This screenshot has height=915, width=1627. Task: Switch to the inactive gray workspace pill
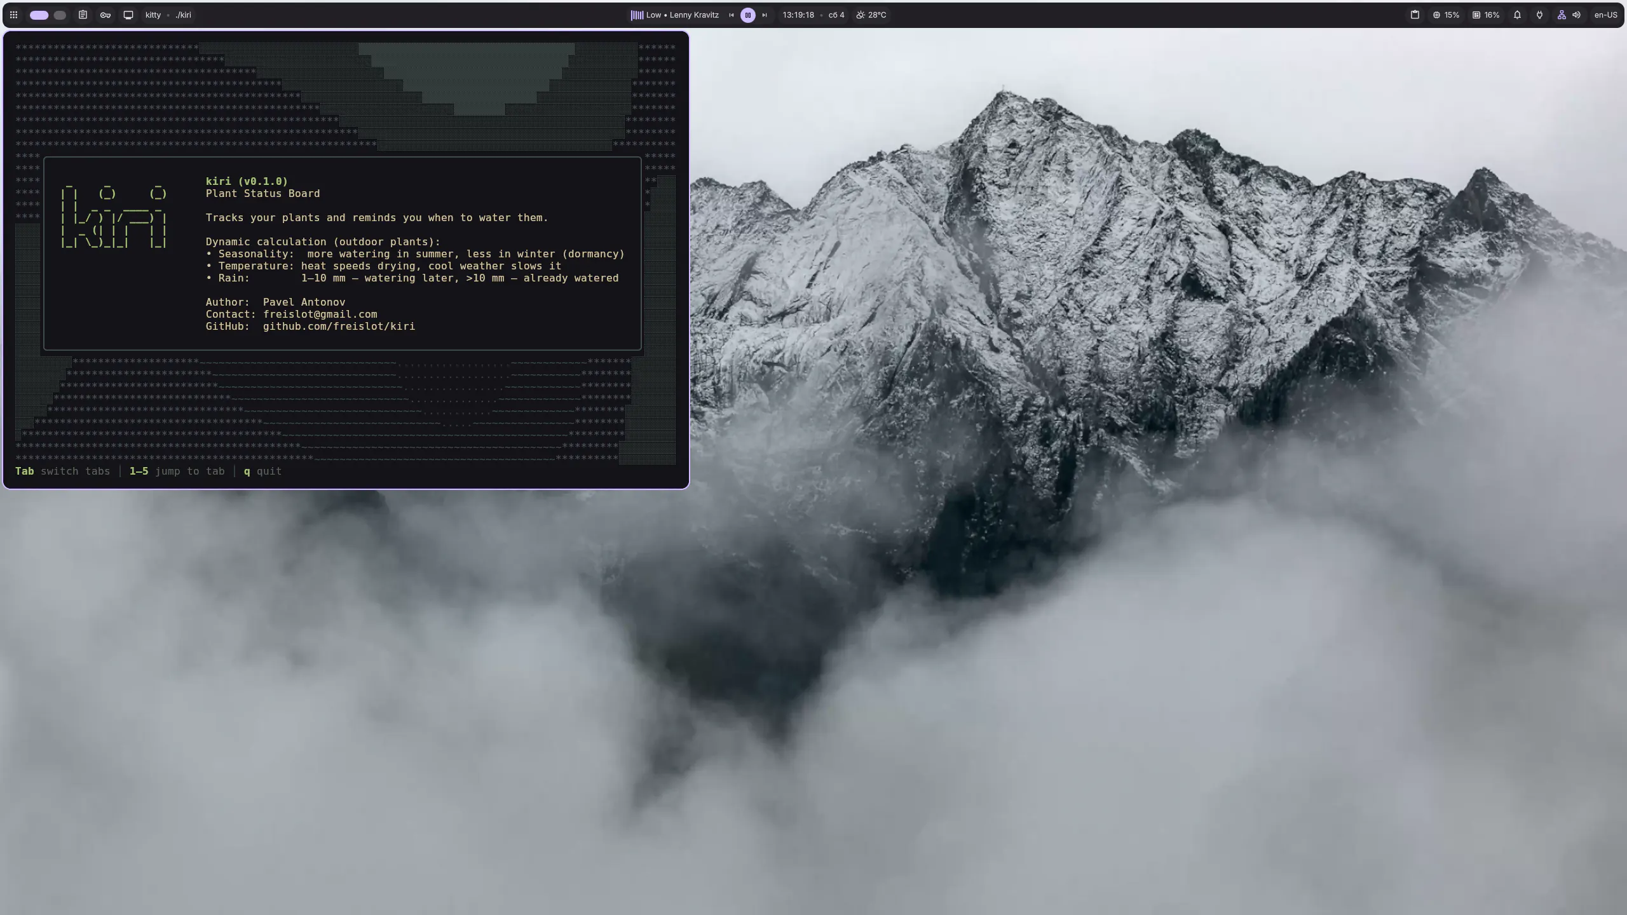click(x=60, y=15)
